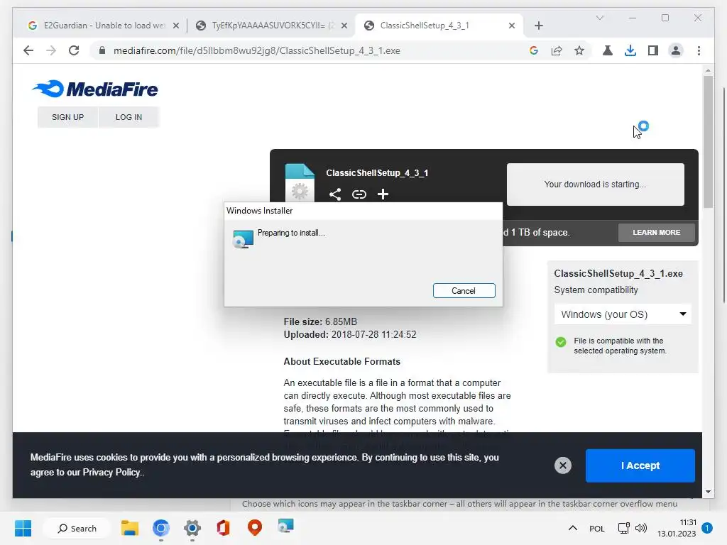Screen dimensions: 727x545
Task: Close the TyEfKpYAAAAASUVORK5CYII tab
Action: 344,26
